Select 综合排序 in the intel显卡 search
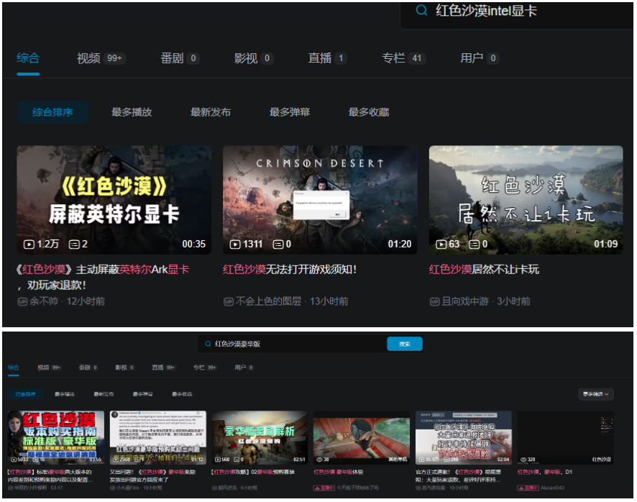637x502 pixels. (x=52, y=112)
